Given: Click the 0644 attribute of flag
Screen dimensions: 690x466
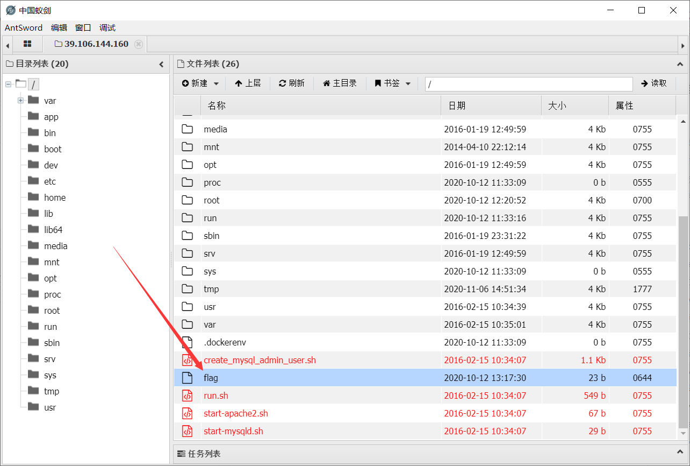Looking at the screenshot, I should [642, 378].
